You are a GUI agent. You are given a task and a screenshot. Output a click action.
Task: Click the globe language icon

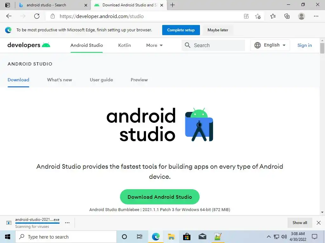pyautogui.click(x=257, y=45)
